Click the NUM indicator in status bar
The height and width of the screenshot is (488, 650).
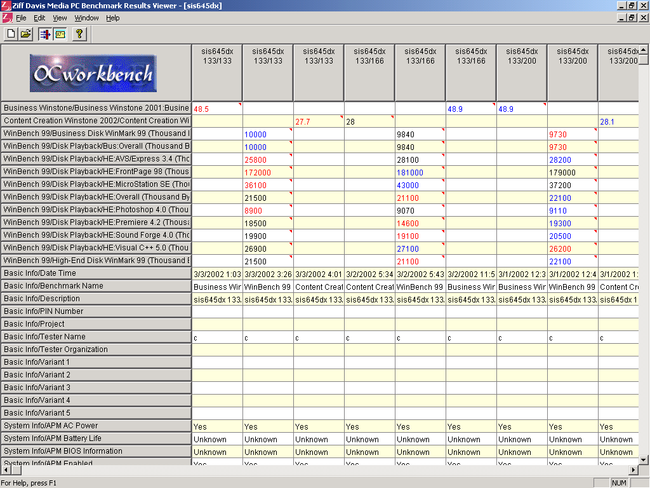619,483
